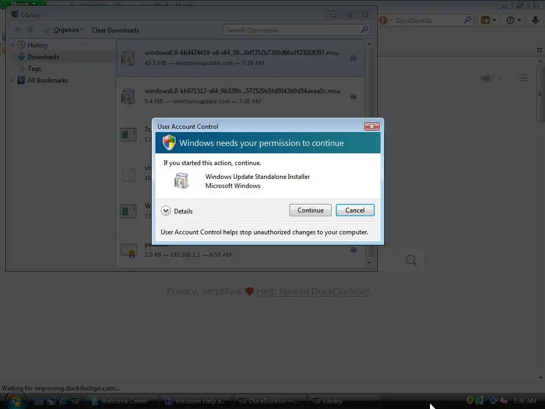Click the network icon in system tray
The width and height of the screenshot is (545, 409).
(493, 401)
